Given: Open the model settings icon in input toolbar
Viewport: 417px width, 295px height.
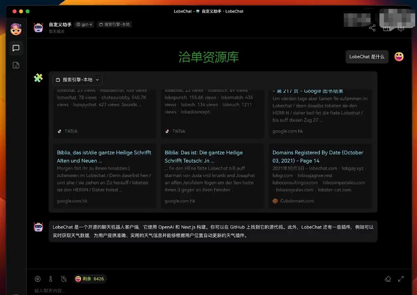Looking at the screenshot, I should pos(38,279).
